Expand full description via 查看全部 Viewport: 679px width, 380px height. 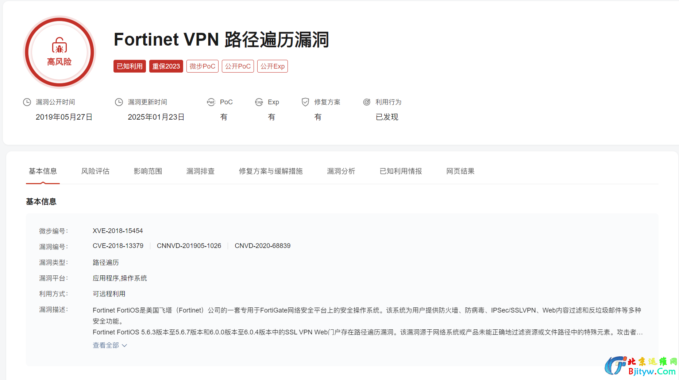tap(106, 345)
